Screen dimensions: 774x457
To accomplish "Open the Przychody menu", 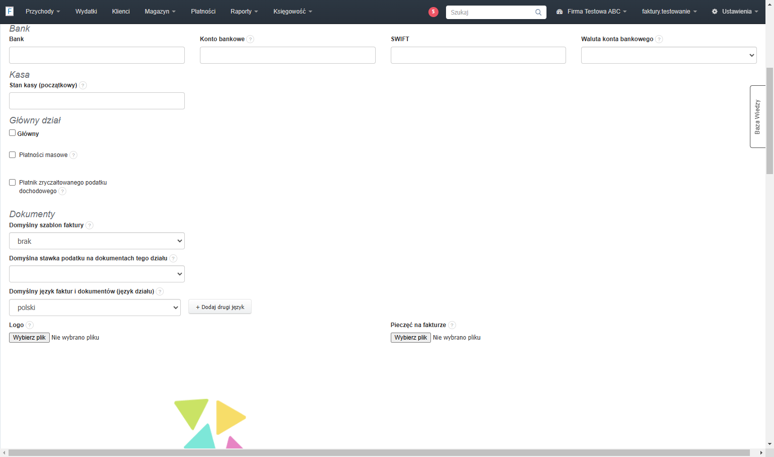I will (43, 12).
